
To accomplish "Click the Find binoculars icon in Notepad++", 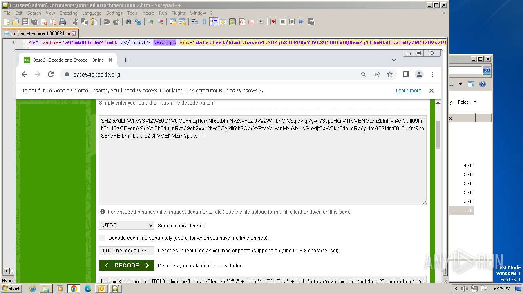I will pos(128,22).
